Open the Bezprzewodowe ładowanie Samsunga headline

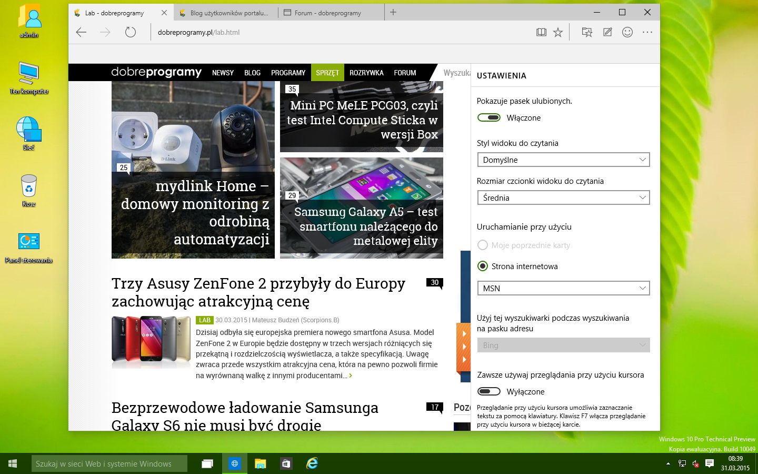coord(245,416)
